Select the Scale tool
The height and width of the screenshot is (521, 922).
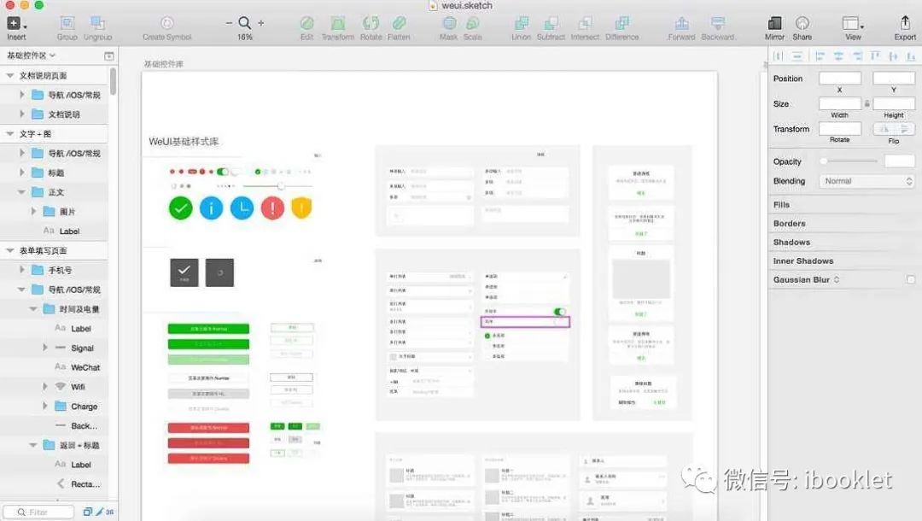tap(472, 27)
